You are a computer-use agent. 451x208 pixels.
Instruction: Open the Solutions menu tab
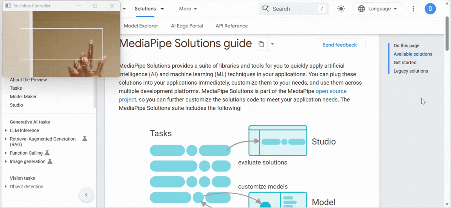[x=149, y=9]
